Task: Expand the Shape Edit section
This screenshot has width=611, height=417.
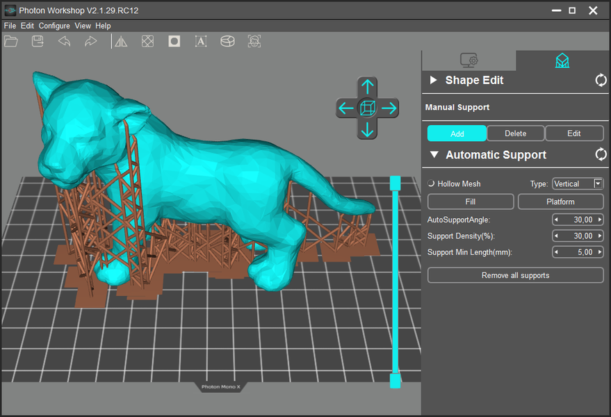Action: point(434,81)
